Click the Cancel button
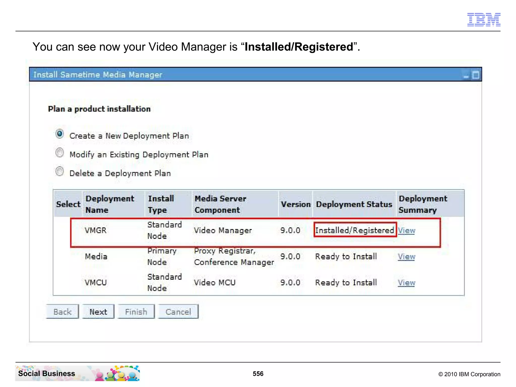Image resolution: width=516 pixels, height=387 pixels. pos(178,312)
